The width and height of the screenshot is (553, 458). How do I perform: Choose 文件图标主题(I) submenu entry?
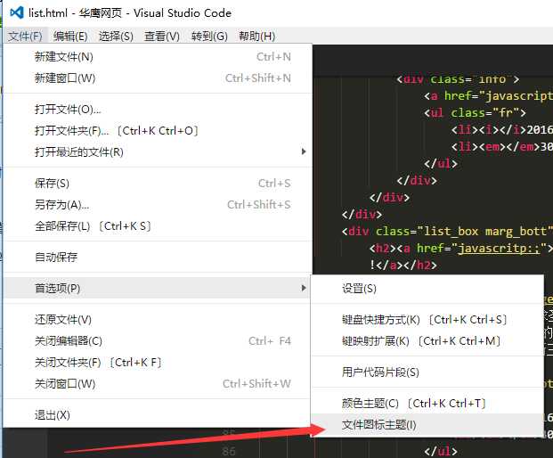tap(427, 424)
